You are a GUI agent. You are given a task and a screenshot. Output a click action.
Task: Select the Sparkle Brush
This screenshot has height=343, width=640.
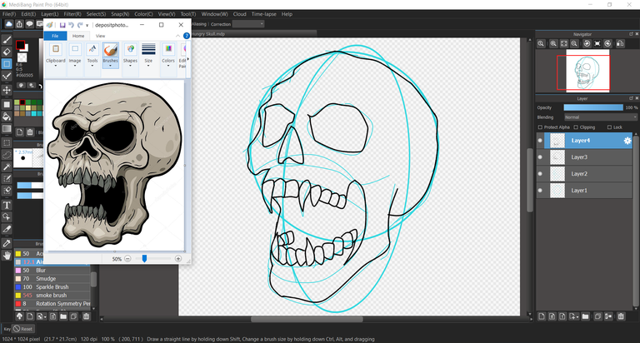(x=52, y=287)
